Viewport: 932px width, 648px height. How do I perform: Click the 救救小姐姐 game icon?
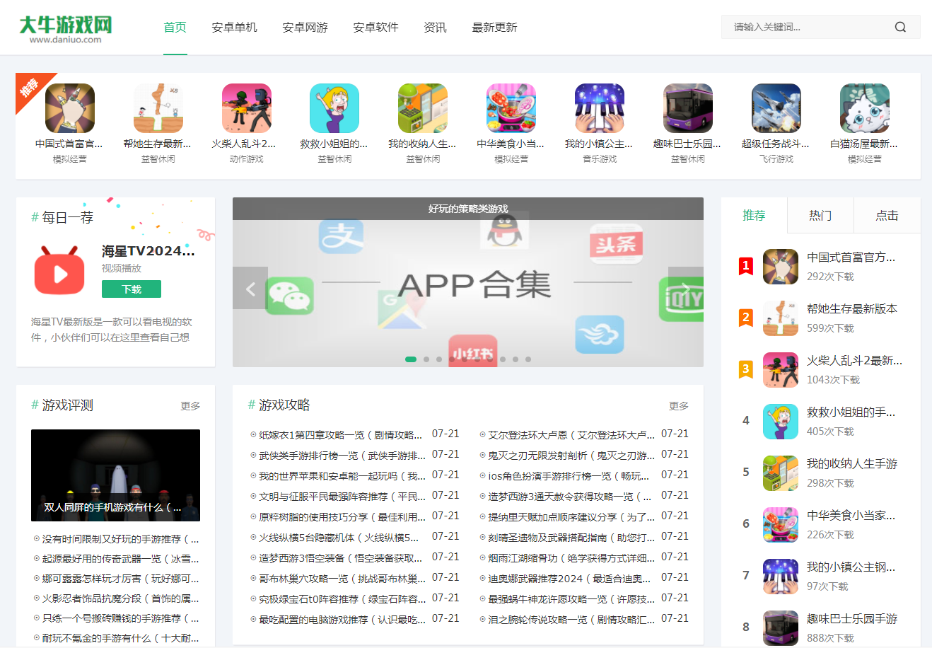(x=334, y=108)
